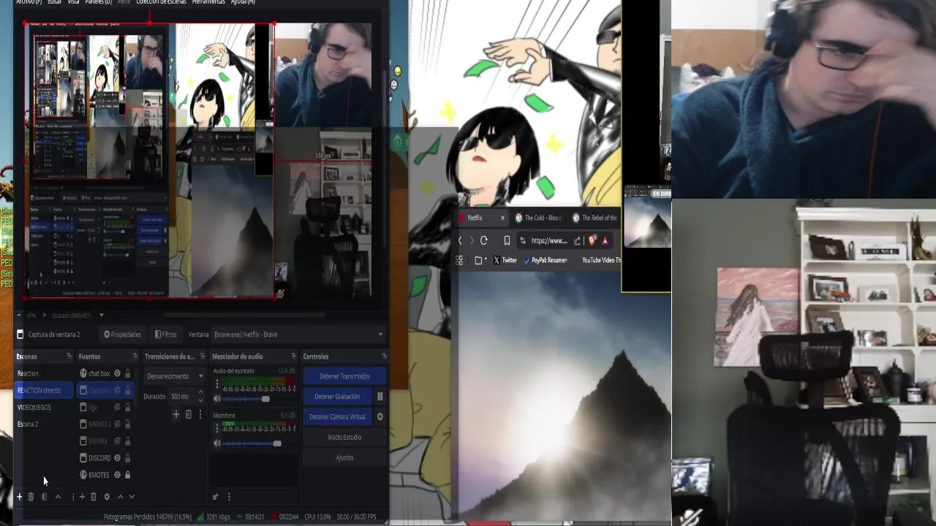Undock the Mezclador de audio panel icon
This screenshot has width=936, height=526.
point(292,357)
